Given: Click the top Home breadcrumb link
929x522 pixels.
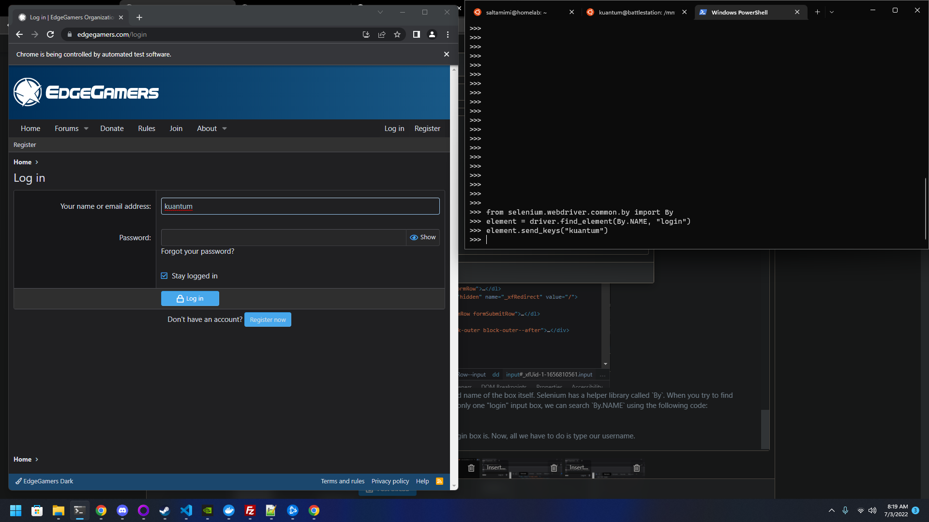Looking at the screenshot, I should 22,162.
